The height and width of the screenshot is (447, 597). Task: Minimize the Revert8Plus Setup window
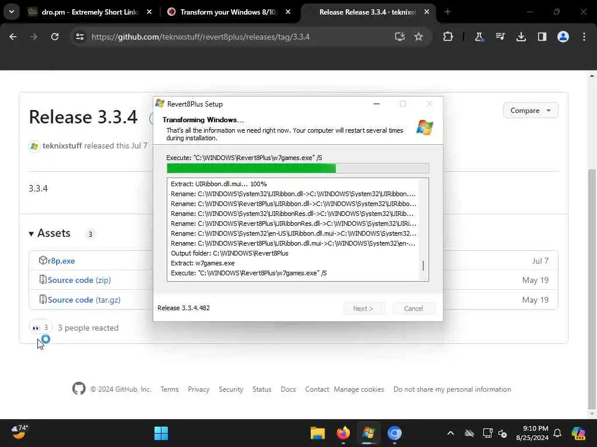[377, 104]
